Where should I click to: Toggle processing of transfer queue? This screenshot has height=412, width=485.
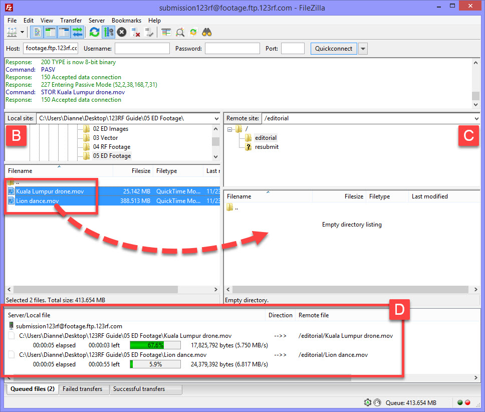point(108,32)
